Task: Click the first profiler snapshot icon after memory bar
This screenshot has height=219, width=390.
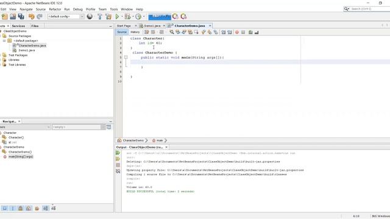Action: click(x=175, y=16)
